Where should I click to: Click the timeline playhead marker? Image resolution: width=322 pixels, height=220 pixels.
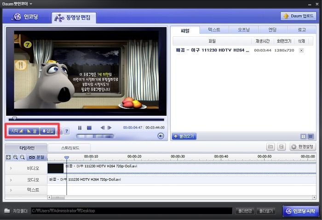(67, 158)
